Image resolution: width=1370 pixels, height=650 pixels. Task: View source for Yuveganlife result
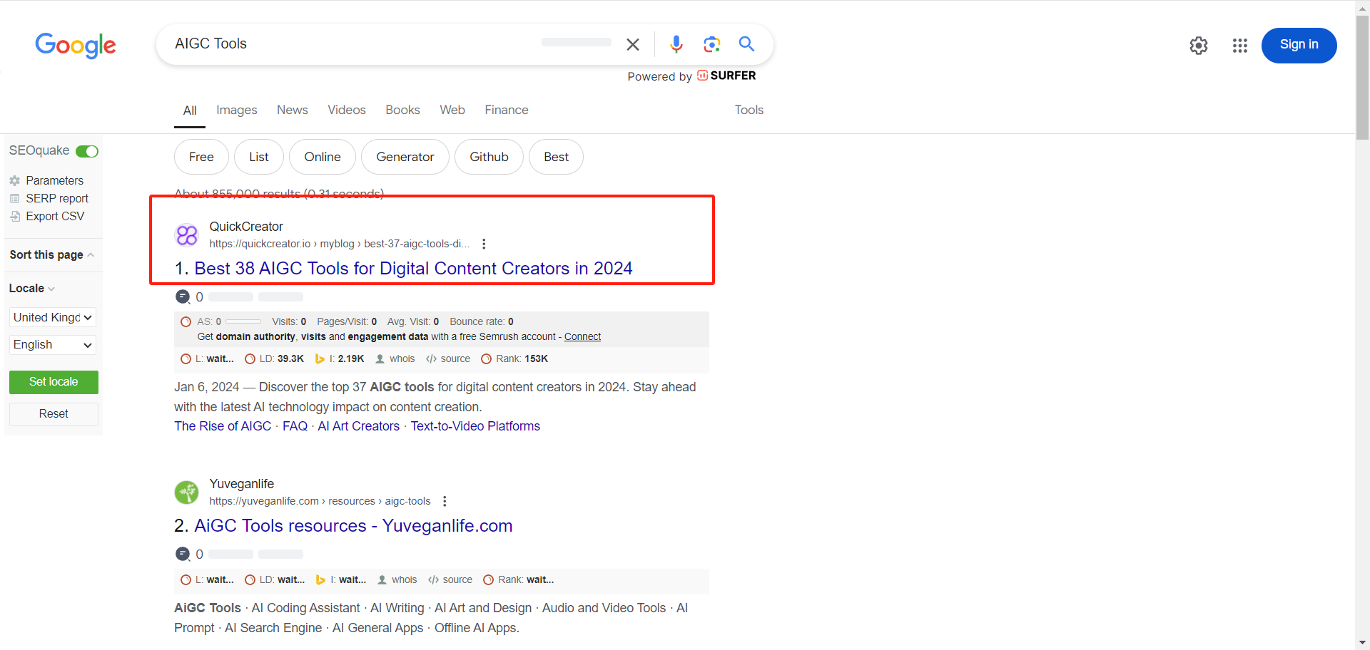coord(450,580)
